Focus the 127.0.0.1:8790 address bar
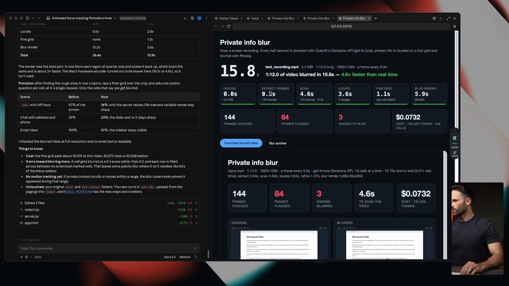Screen dimensions: 509x286 pyautogui.click(x=341, y=26)
